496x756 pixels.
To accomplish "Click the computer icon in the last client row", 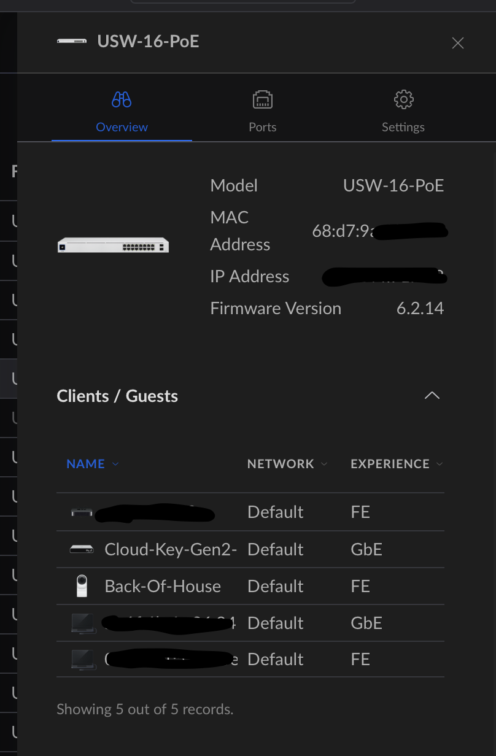I will pyautogui.click(x=83, y=660).
